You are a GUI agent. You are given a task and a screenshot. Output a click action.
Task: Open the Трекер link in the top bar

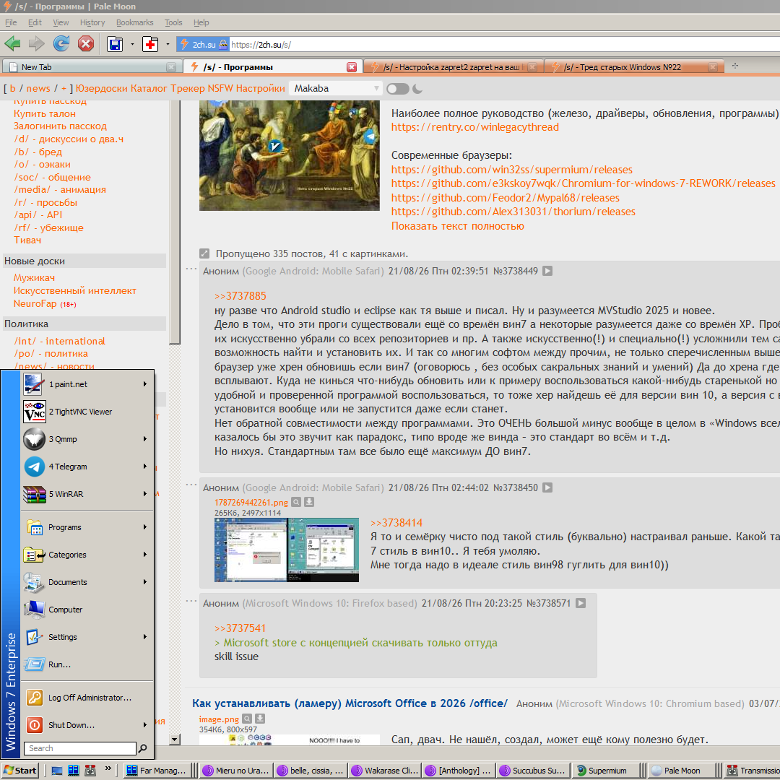tap(188, 89)
